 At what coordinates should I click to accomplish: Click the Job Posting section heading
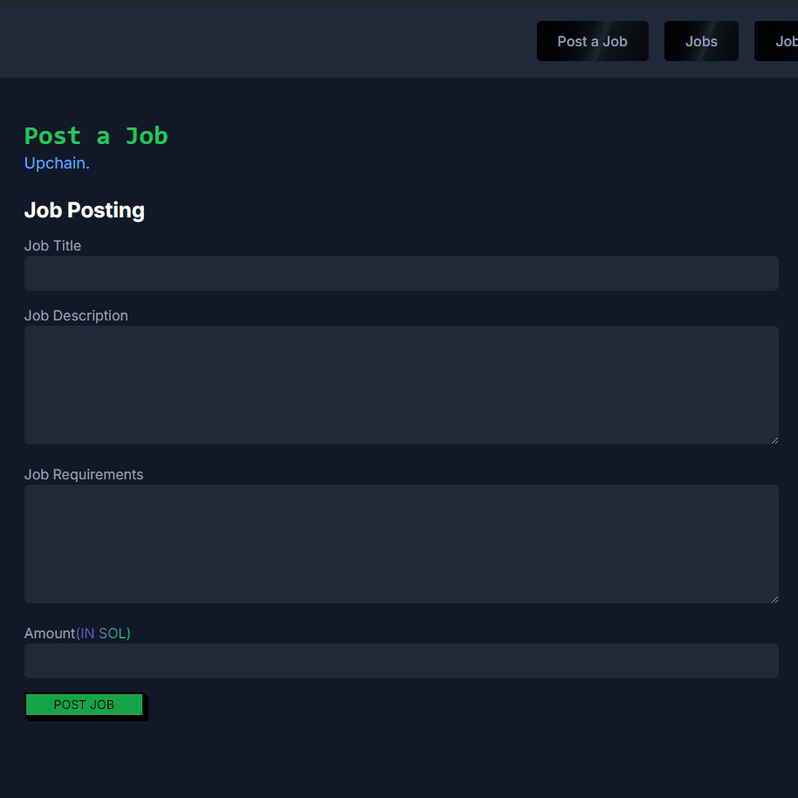[x=84, y=210]
